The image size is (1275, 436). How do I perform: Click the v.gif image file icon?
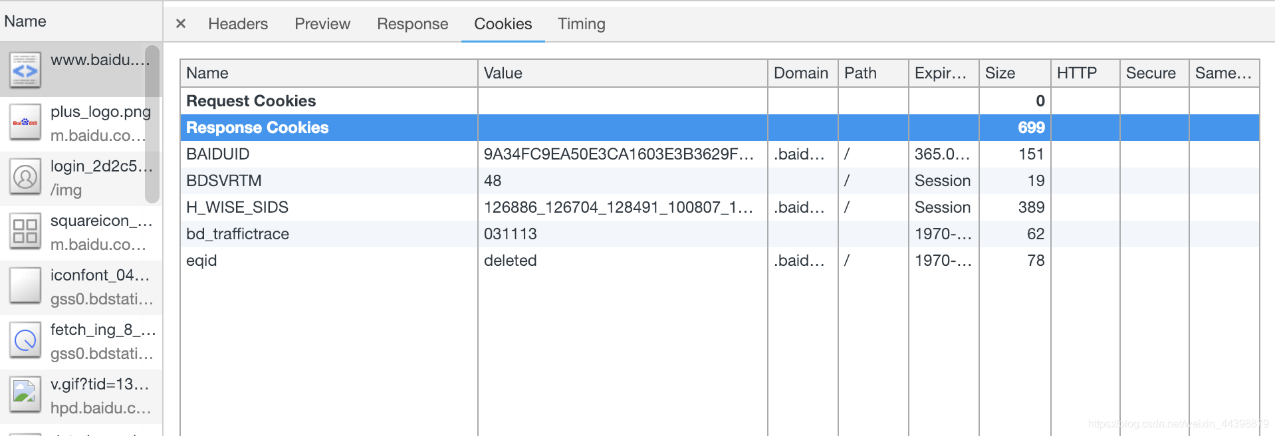[x=25, y=395]
